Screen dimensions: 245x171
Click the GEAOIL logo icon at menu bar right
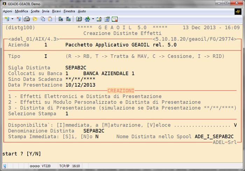(x=238, y=12)
